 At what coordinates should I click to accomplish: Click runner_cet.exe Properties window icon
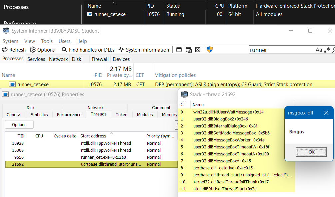point(5,94)
